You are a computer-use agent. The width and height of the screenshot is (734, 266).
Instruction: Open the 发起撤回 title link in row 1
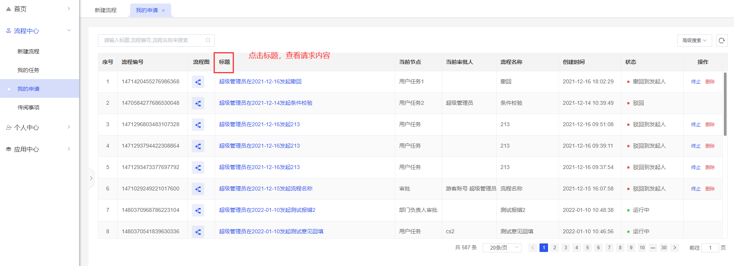[x=260, y=81]
